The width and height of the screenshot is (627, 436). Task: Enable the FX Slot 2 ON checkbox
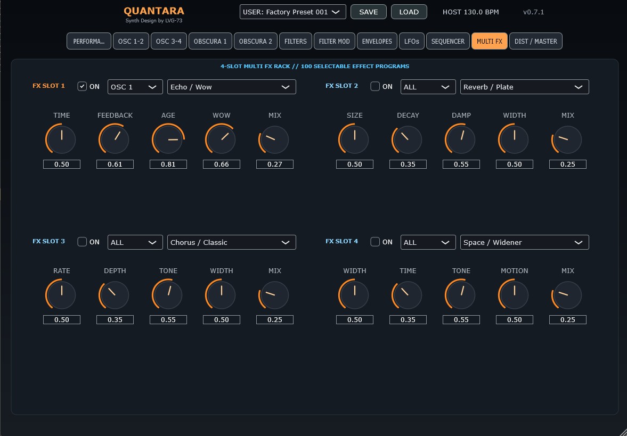pyautogui.click(x=375, y=86)
